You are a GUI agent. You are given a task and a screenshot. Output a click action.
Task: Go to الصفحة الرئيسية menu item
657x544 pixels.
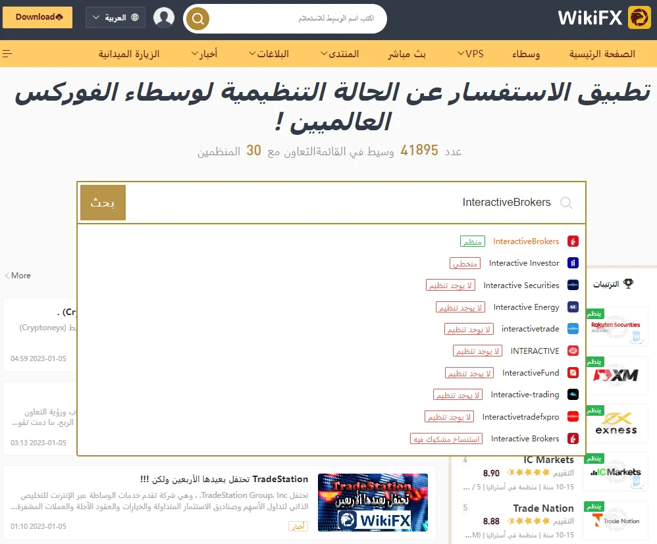pos(602,53)
